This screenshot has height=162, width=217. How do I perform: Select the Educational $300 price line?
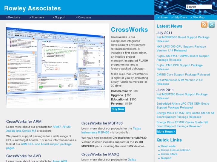pyautogui.click(x=124, y=99)
